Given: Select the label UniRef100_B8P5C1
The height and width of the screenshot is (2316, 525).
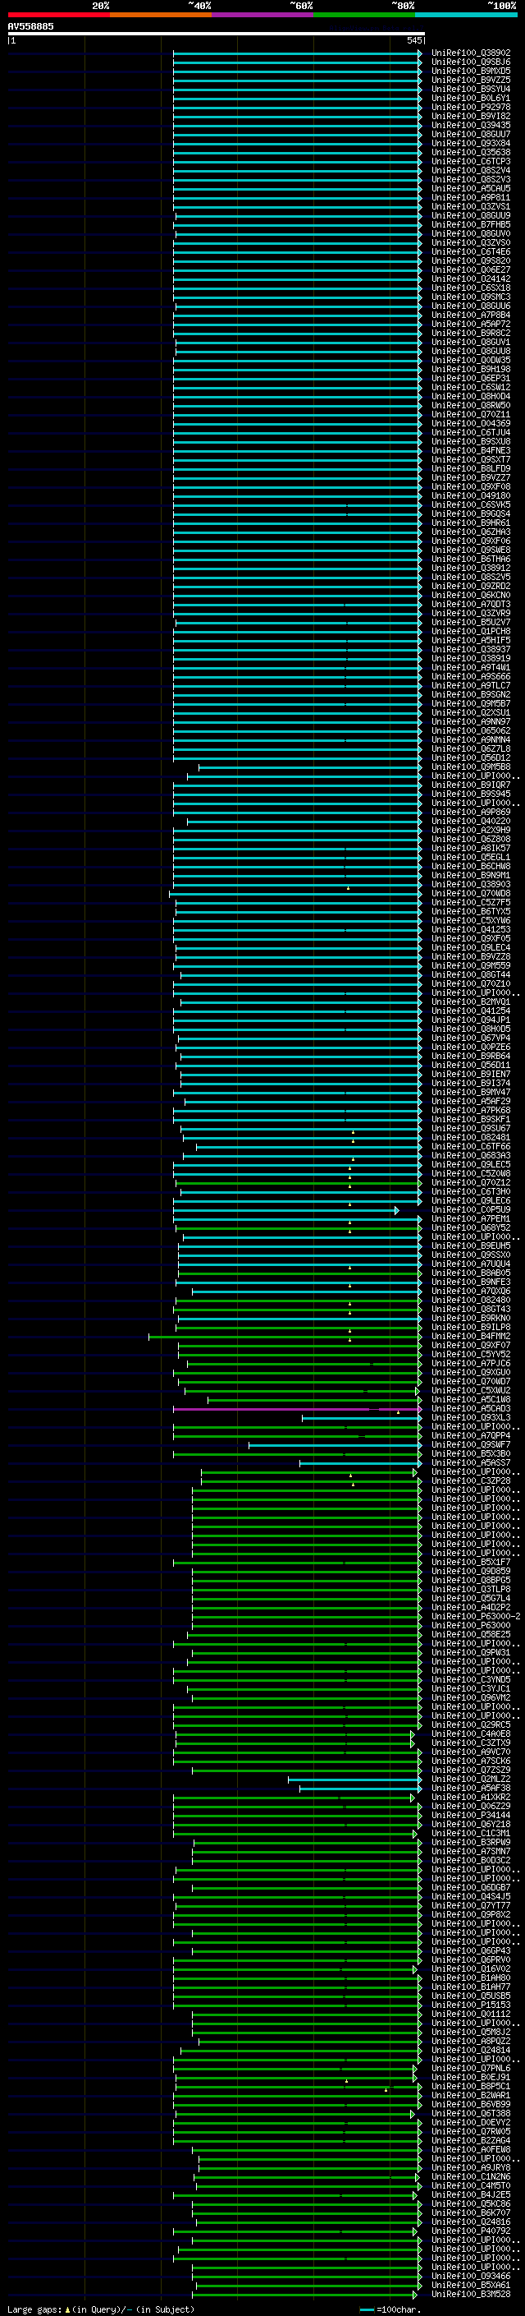Looking at the screenshot, I should 471,2086.
